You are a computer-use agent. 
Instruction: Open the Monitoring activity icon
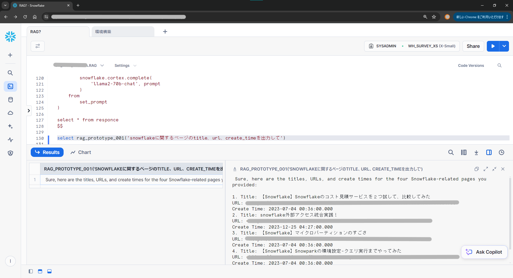(x=10, y=140)
